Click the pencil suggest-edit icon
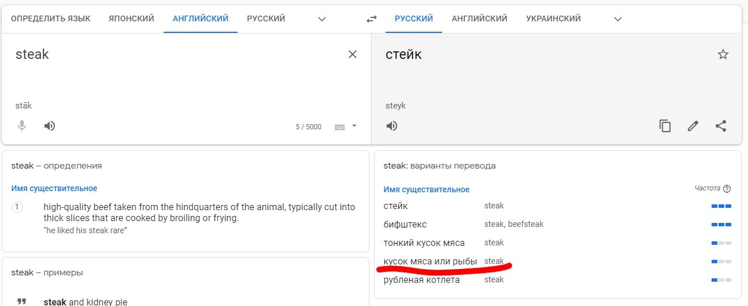748x306 pixels. [x=693, y=126]
